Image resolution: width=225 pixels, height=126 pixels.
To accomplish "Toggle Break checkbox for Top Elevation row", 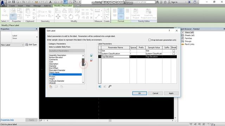I will coord(174,57).
